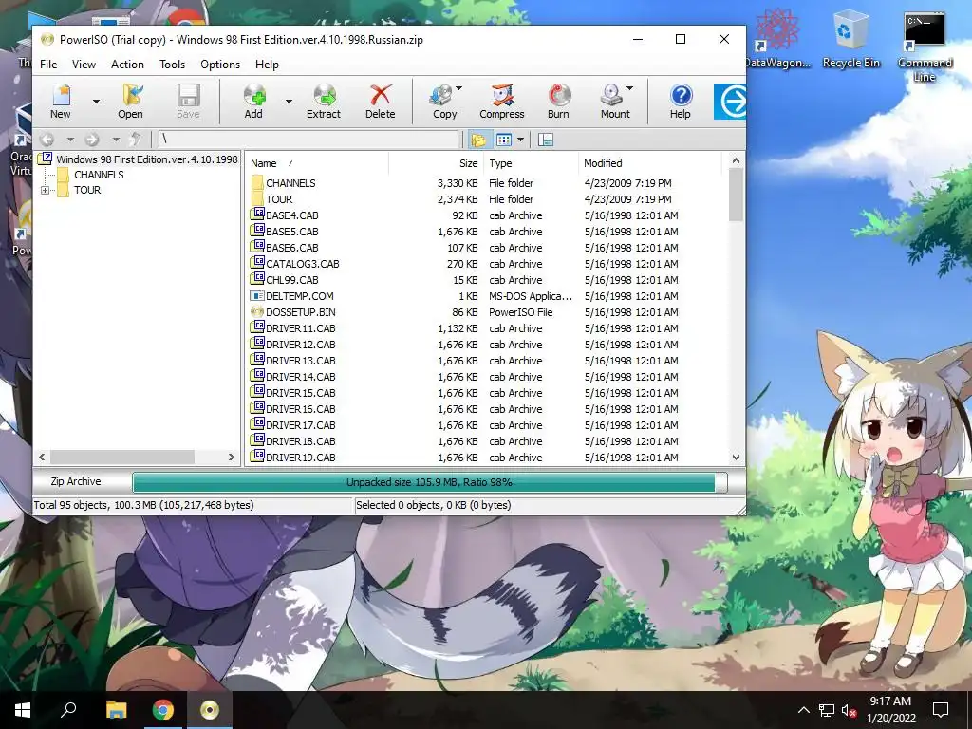Open the Copy button dropdown arrow
The width and height of the screenshot is (972, 729).
(x=458, y=88)
